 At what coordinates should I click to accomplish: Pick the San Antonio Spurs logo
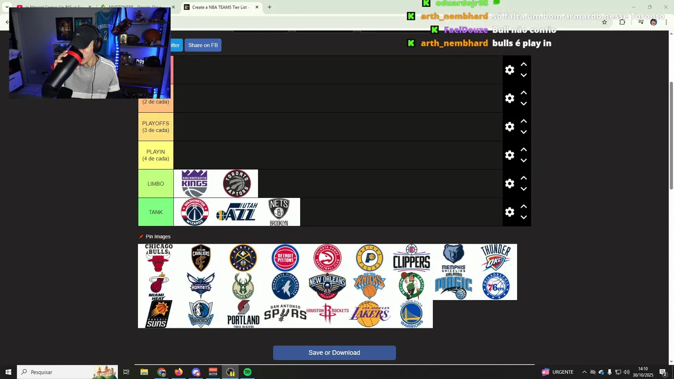coord(285,314)
